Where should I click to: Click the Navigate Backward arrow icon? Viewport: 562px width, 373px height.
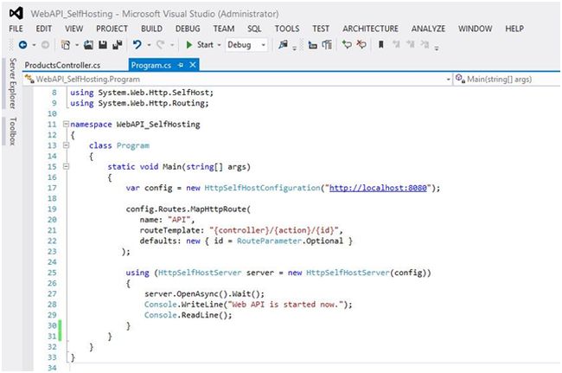[x=23, y=45]
